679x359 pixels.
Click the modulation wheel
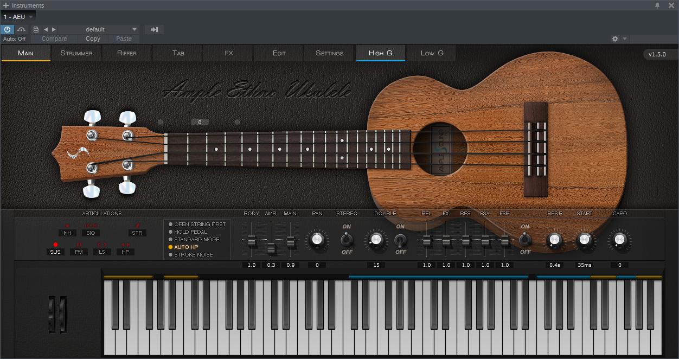(63, 315)
